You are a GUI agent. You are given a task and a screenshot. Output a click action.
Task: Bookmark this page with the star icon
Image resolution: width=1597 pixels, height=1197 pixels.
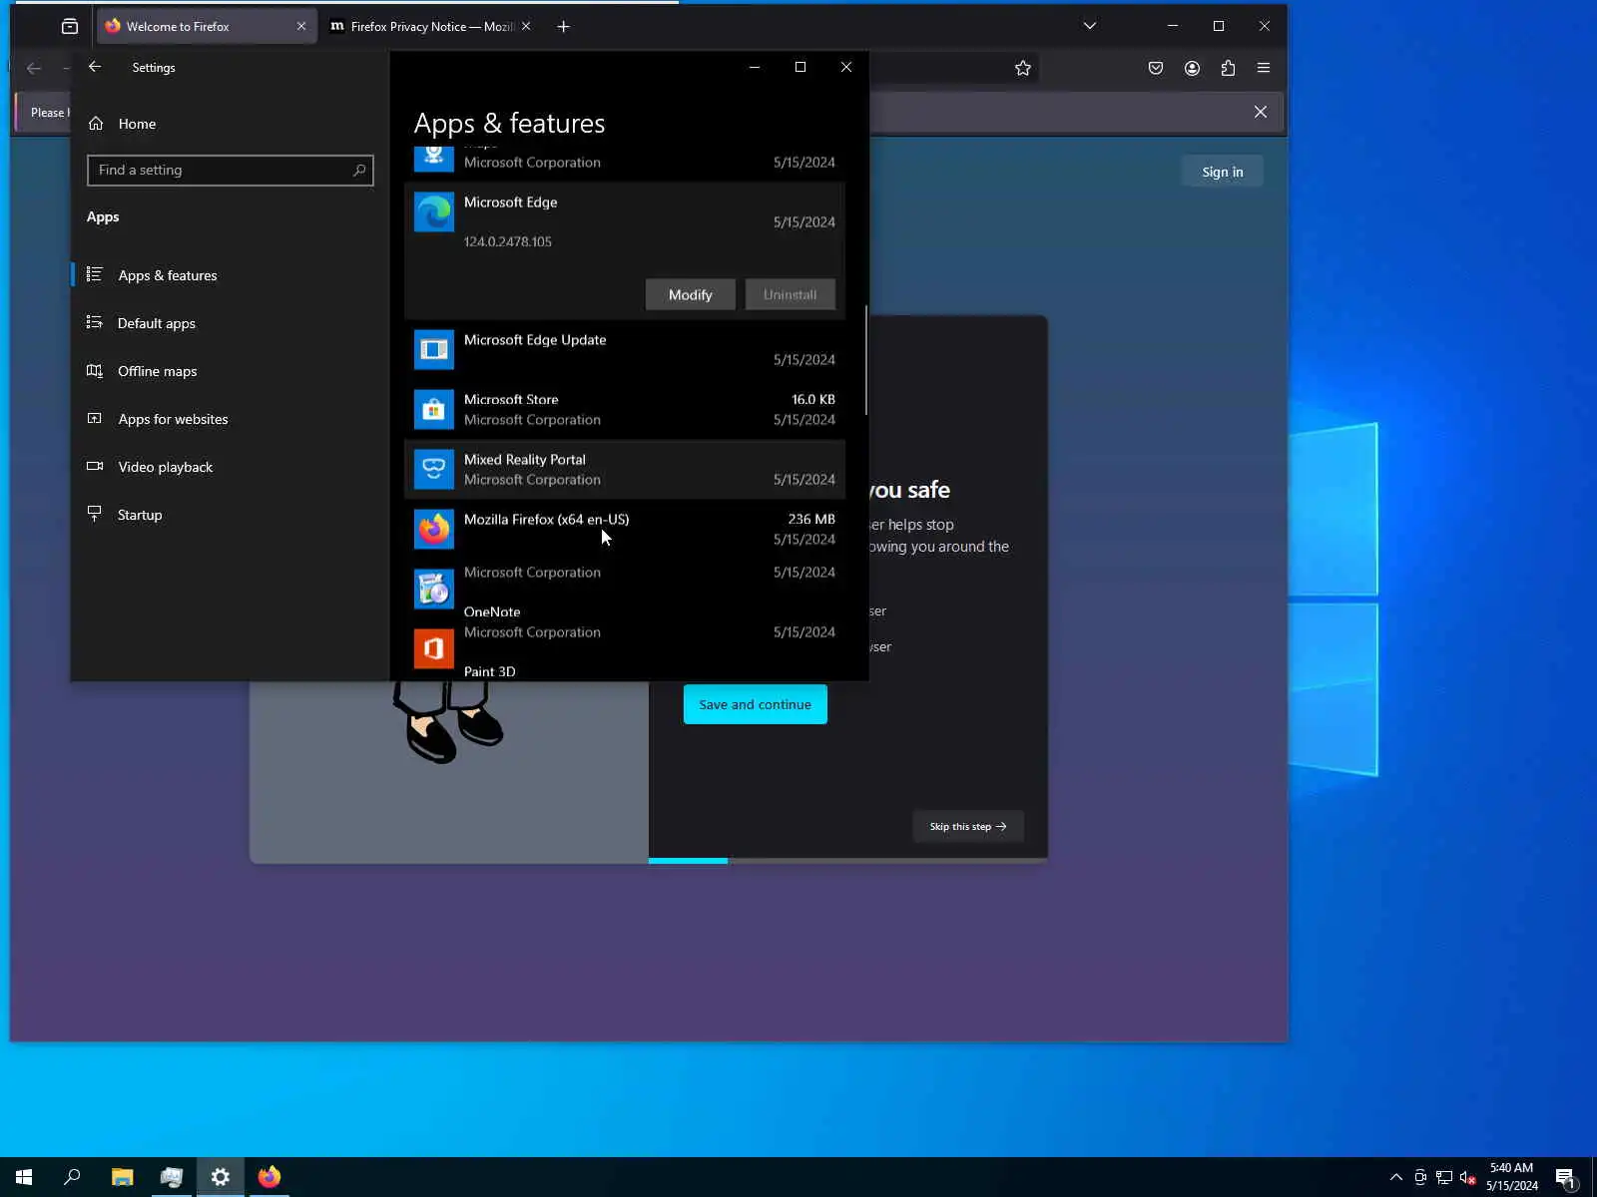point(1023,68)
